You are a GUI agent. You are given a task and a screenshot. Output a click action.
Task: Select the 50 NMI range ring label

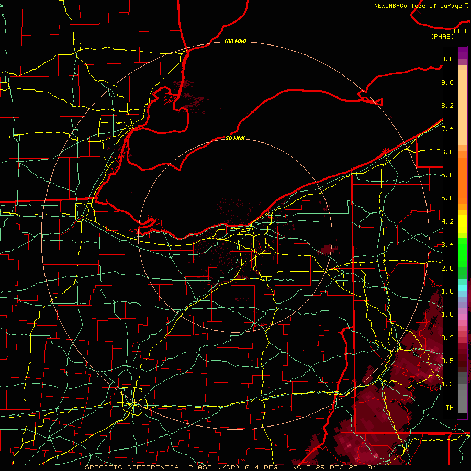[x=235, y=138]
